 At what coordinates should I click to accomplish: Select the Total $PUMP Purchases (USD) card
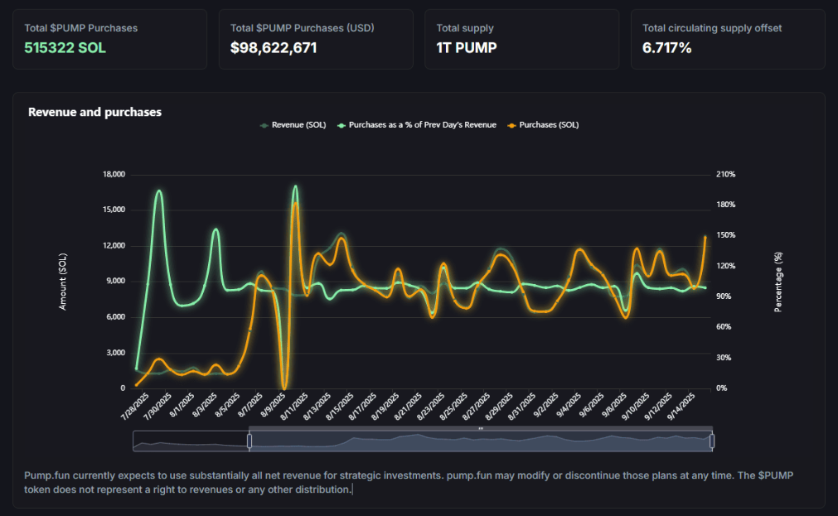point(316,39)
